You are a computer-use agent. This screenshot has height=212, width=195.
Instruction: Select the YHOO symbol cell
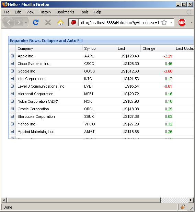(90, 124)
